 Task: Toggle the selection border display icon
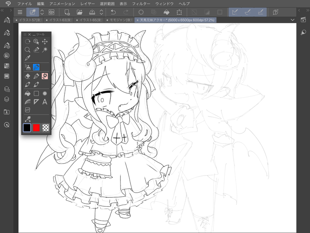pyautogui.click(x=220, y=12)
